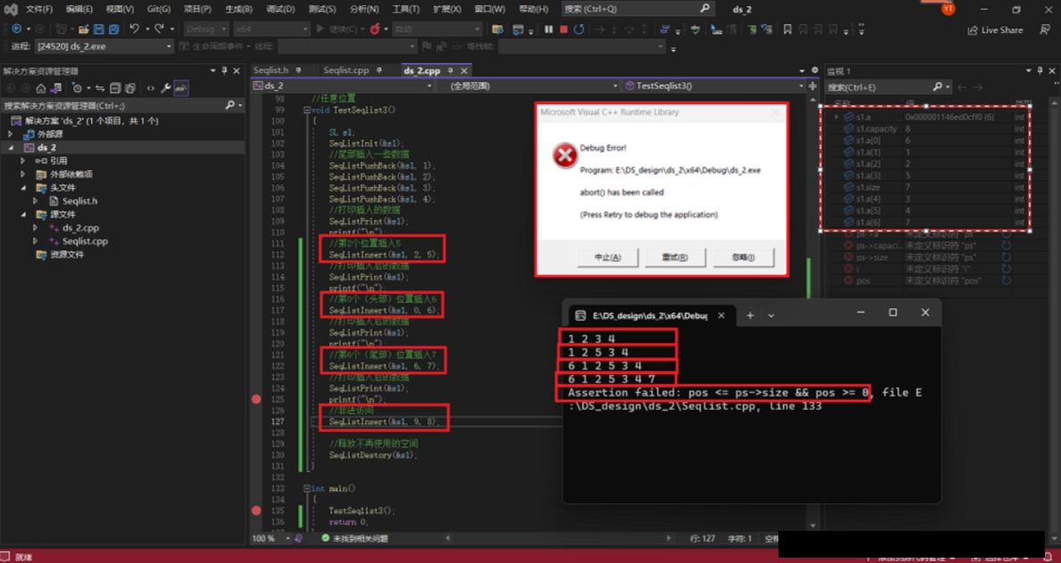Open the Git(G) menu
Screen dimensions: 1061x563
pos(159,10)
